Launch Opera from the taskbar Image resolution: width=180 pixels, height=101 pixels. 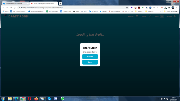[x=29, y=99]
